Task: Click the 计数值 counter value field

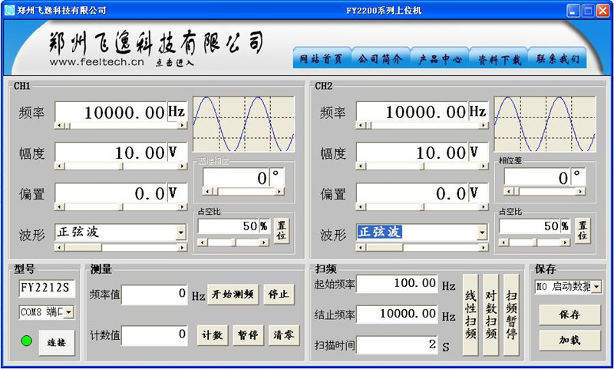Action: (154, 335)
